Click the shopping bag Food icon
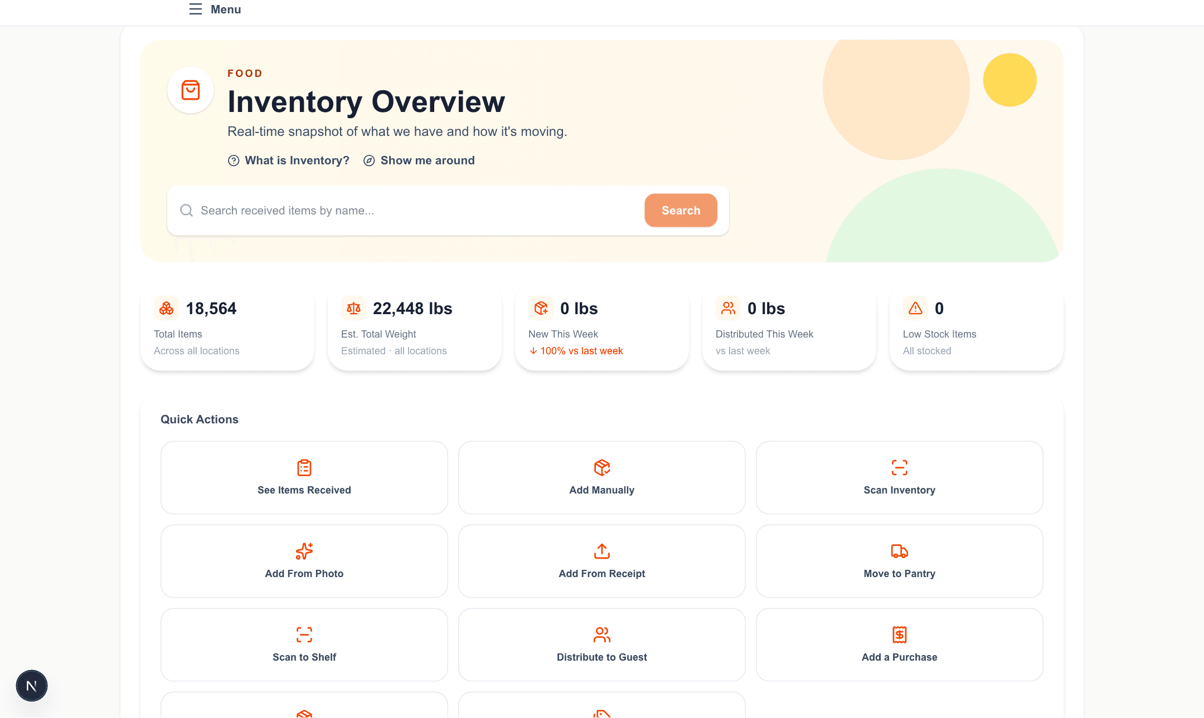 coord(191,90)
